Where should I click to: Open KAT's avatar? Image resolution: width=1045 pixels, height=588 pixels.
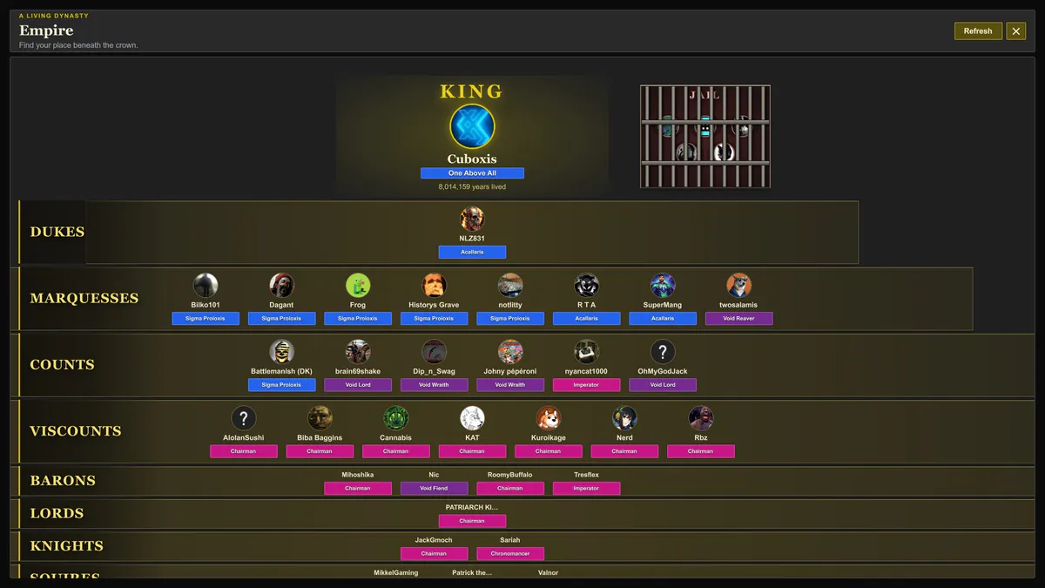click(472, 417)
